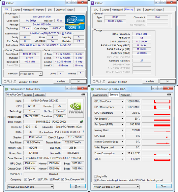The image size is (178, 192).
Task: Click Validate button in CPU-Z Memory window
Action: click(150, 81)
